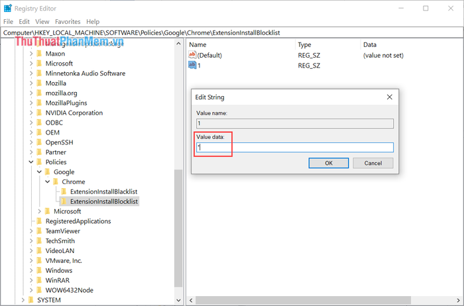Select the Minnetonka Audio Software folder icon
Viewport: 464px width, 306px height.
[39, 74]
